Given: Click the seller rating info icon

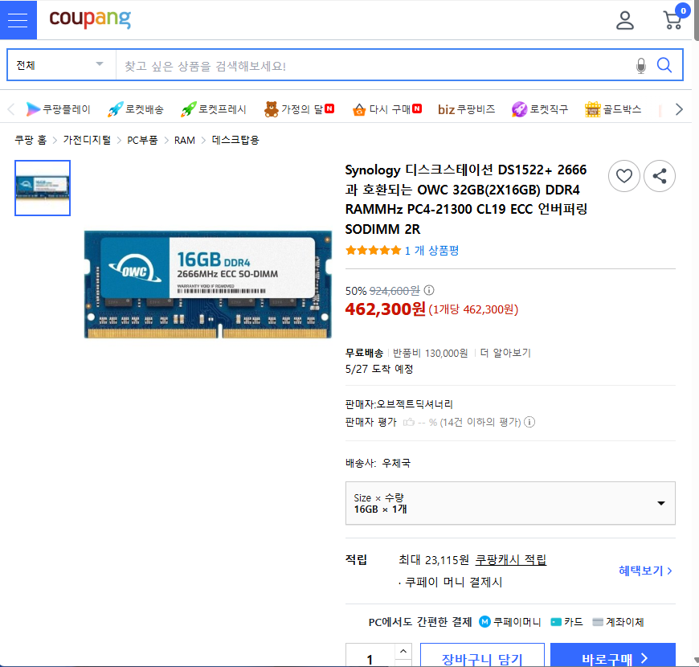Looking at the screenshot, I should tap(529, 422).
